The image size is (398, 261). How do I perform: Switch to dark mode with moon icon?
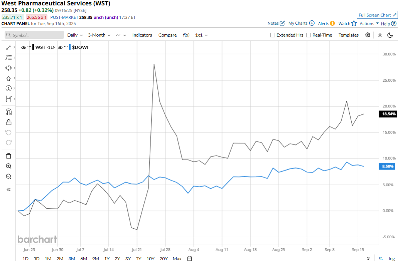pos(390,35)
